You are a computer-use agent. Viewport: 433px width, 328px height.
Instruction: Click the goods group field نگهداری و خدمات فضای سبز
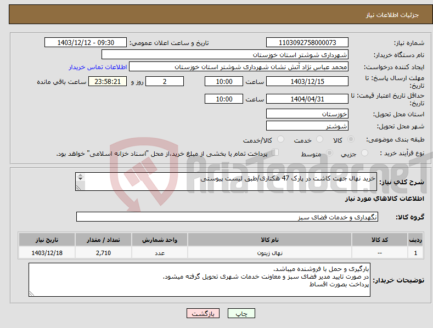[x=227, y=217]
